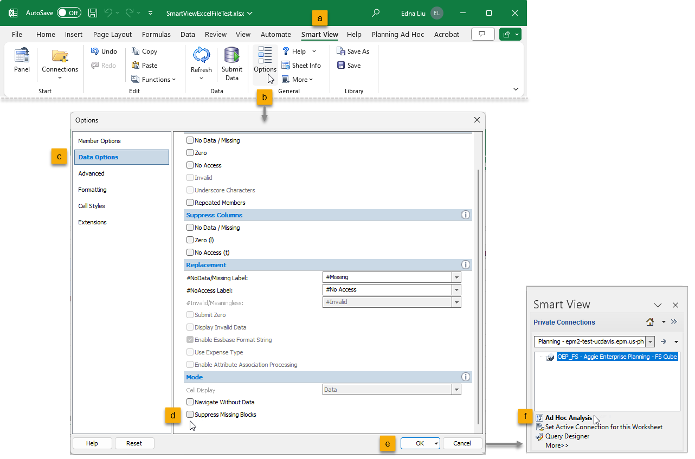Screen dimensions: 695x459
Task: Click the Cancel button in Options
Action: [x=462, y=443]
